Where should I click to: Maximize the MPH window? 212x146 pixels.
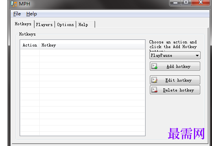pos(186,2)
